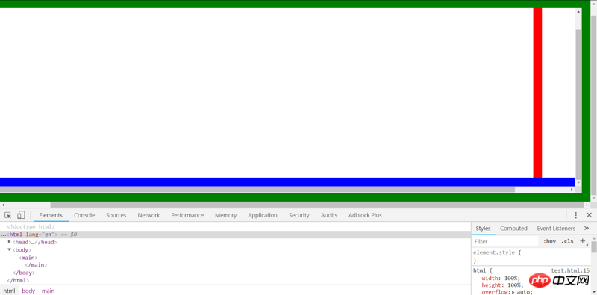Add new style rule plus icon

(x=583, y=241)
